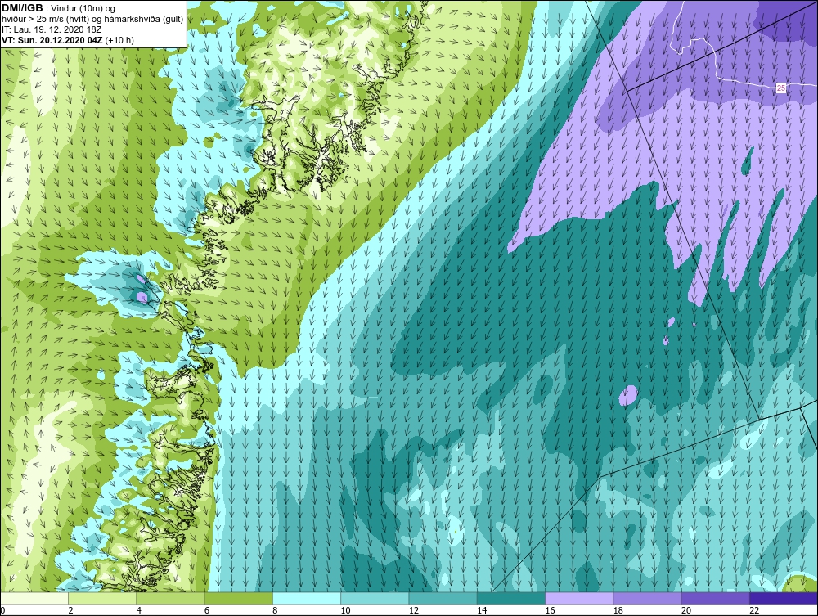Image resolution: width=818 pixels, height=616 pixels.
Task: Click the 16–18 m/s lavender swatch
Action: 579,598
